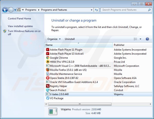The height and width of the screenshot is (119, 154).
Task: Click the Control Panel icon in address bar
Action: tap(19, 10)
